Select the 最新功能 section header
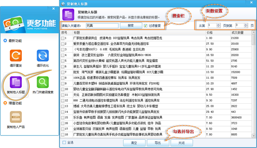Viewport: 257px width, 148px height. 15,41
